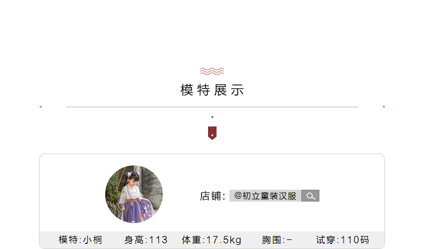Click the gray model stats bar
The height and width of the screenshot is (249, 424).
212,240
